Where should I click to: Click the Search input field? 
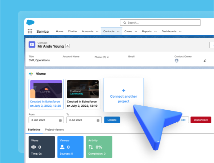click(160, 23)
